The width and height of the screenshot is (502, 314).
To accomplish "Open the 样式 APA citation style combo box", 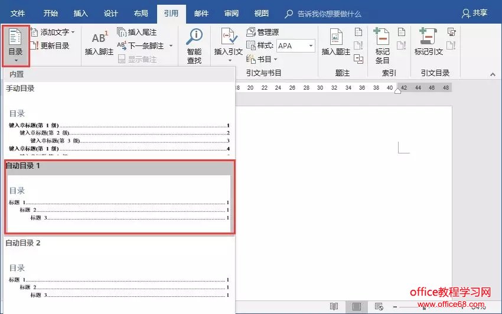I will tap(295, 46).
